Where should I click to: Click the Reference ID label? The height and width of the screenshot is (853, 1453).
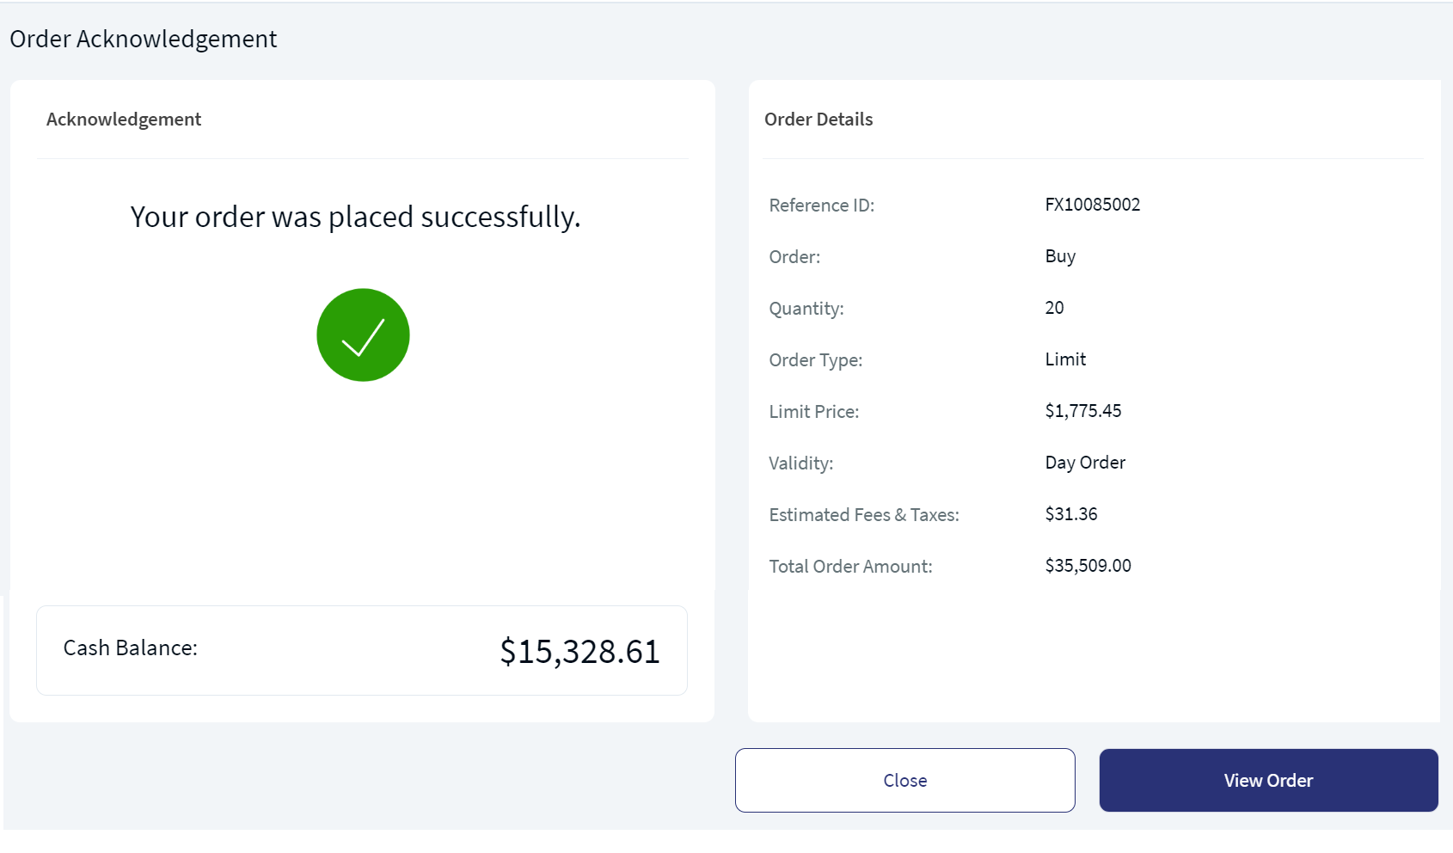coord(821,206)
